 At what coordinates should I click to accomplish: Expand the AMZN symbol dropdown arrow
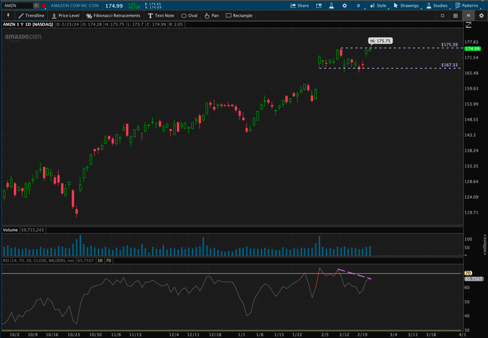36,6
